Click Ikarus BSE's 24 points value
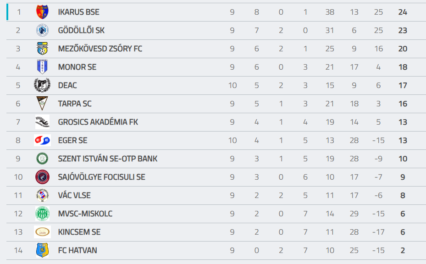 pos(403,12)
